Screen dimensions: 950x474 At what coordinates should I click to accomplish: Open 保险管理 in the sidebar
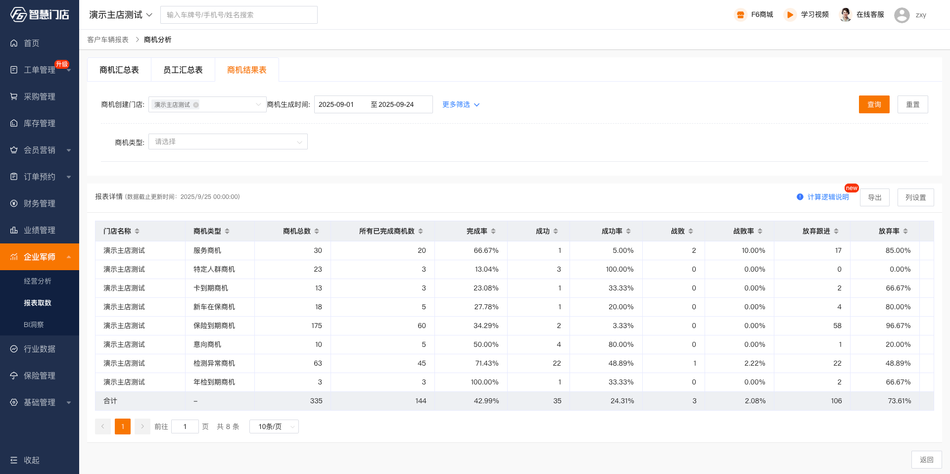click(40, 376)
